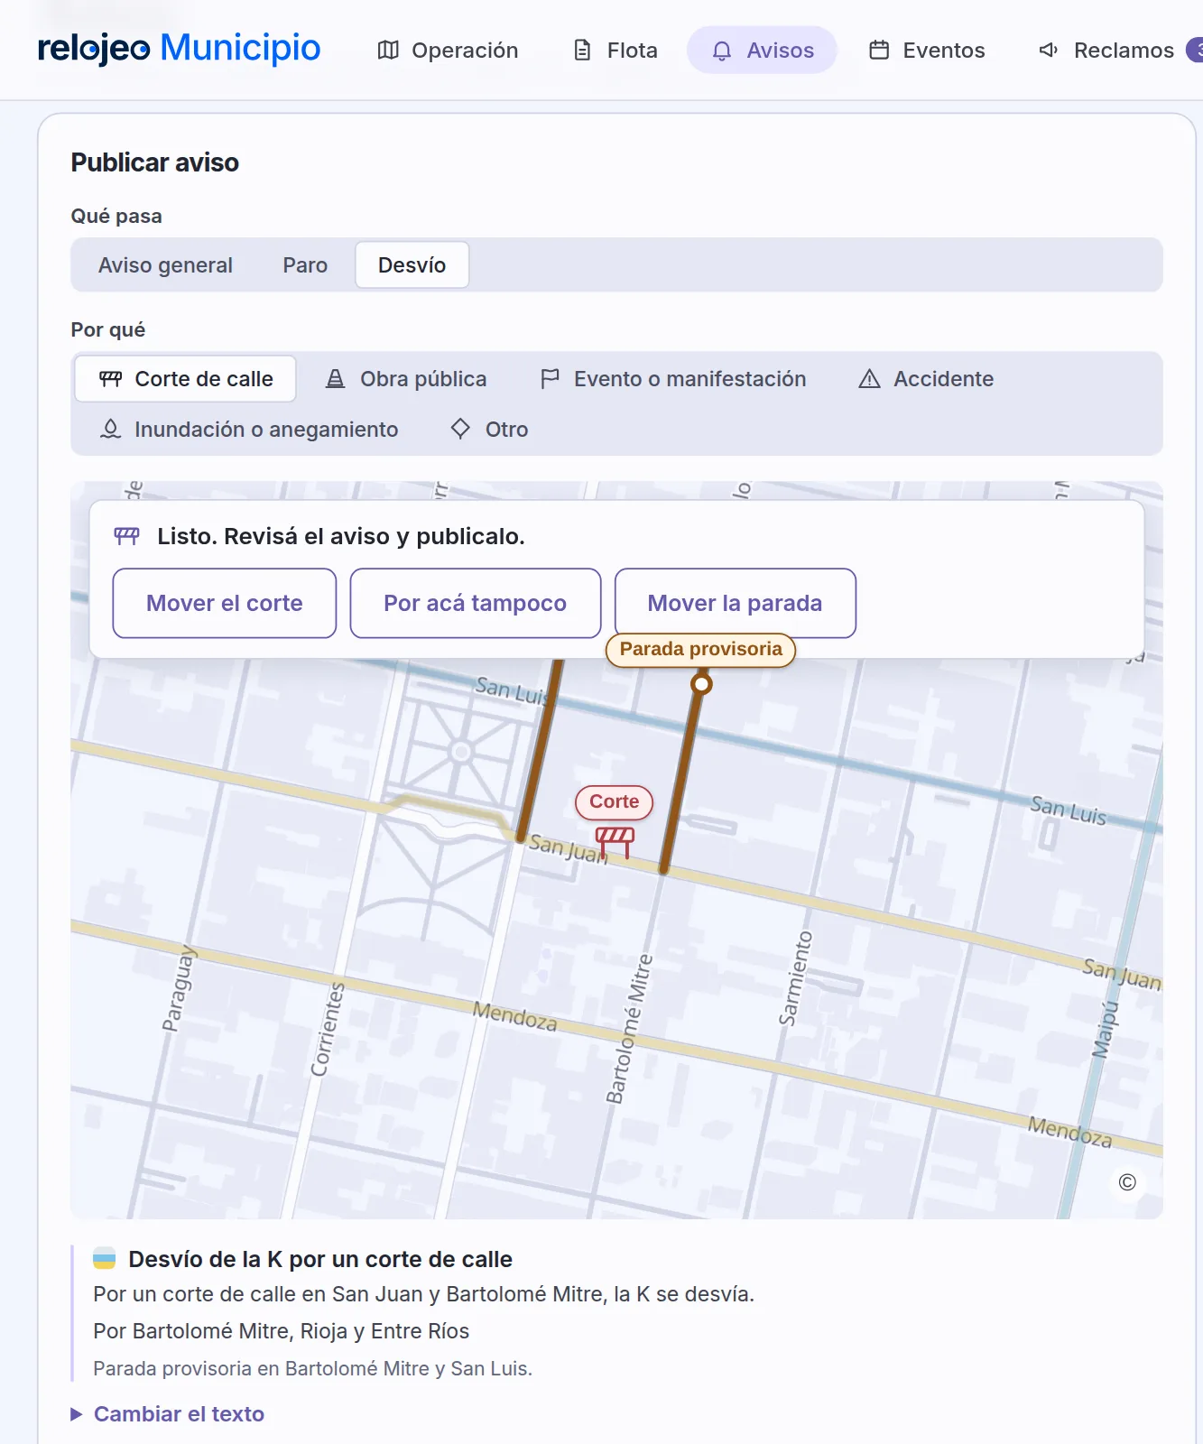Screen dimensions: 1203x1444
Task: Click the Por acá tampoco button
Action: (476, 603)
